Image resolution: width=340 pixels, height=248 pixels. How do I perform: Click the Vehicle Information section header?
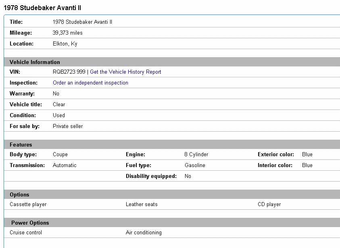click(x=35, y=62)
